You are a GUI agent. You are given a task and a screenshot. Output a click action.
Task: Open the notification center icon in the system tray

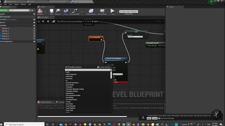221,125
